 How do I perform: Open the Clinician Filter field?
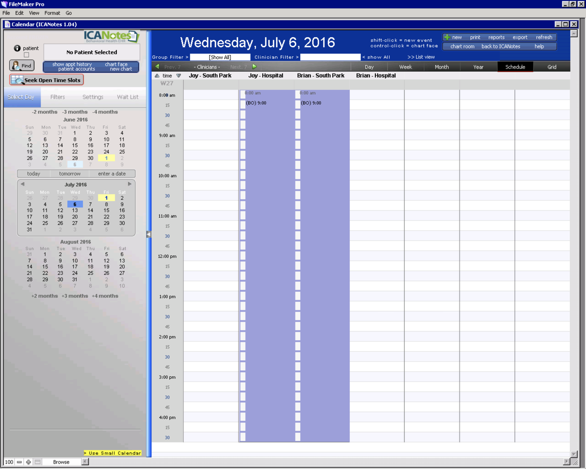(330, 57)
